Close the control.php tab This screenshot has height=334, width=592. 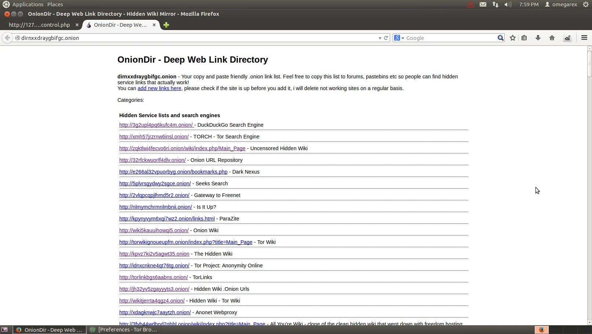click(x=77, y=25)
